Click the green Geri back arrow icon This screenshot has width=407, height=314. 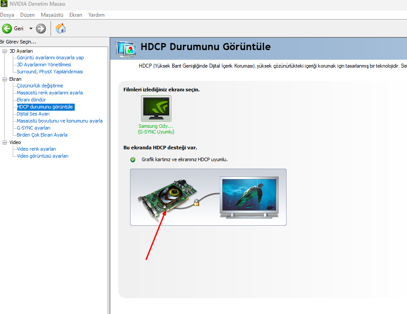[x=7, y=29]
